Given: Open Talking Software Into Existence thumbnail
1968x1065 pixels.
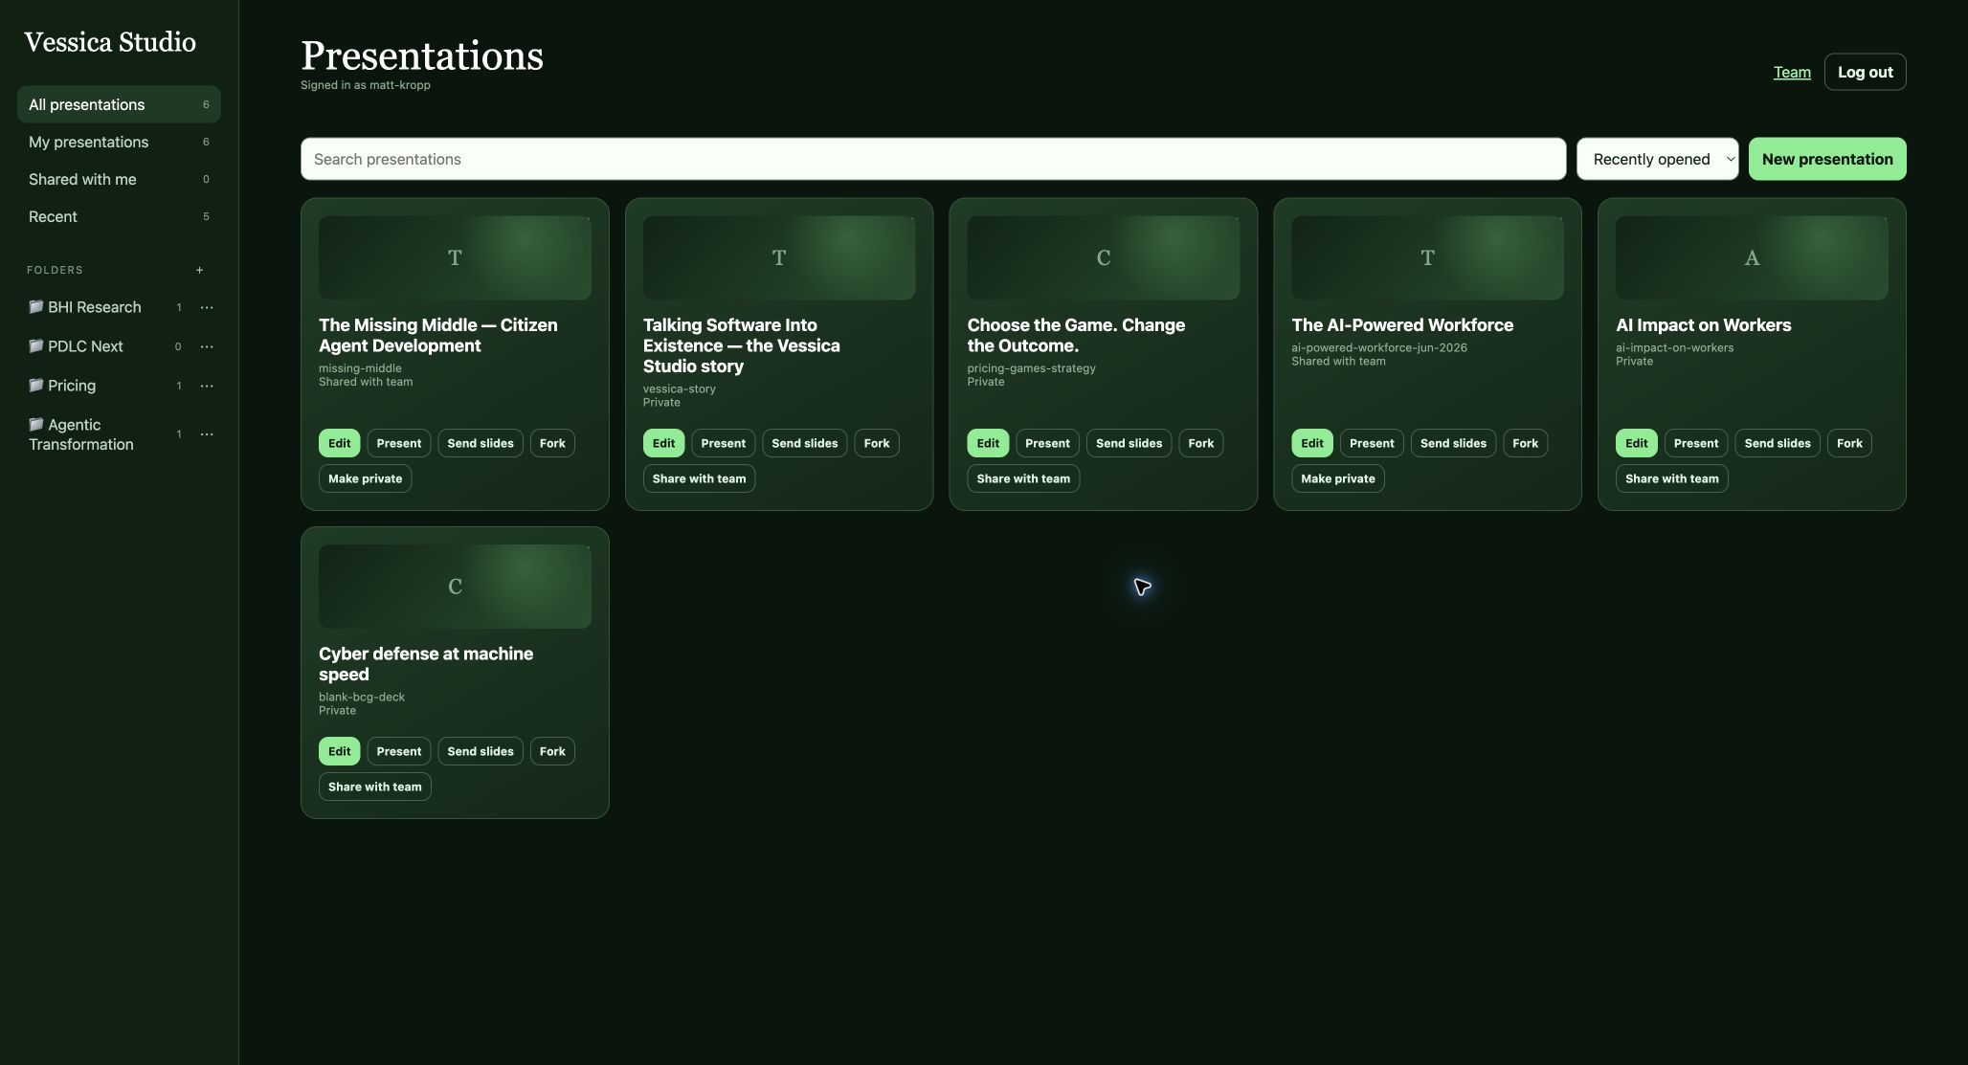Looking at the screenshot, I should (779, 257).
